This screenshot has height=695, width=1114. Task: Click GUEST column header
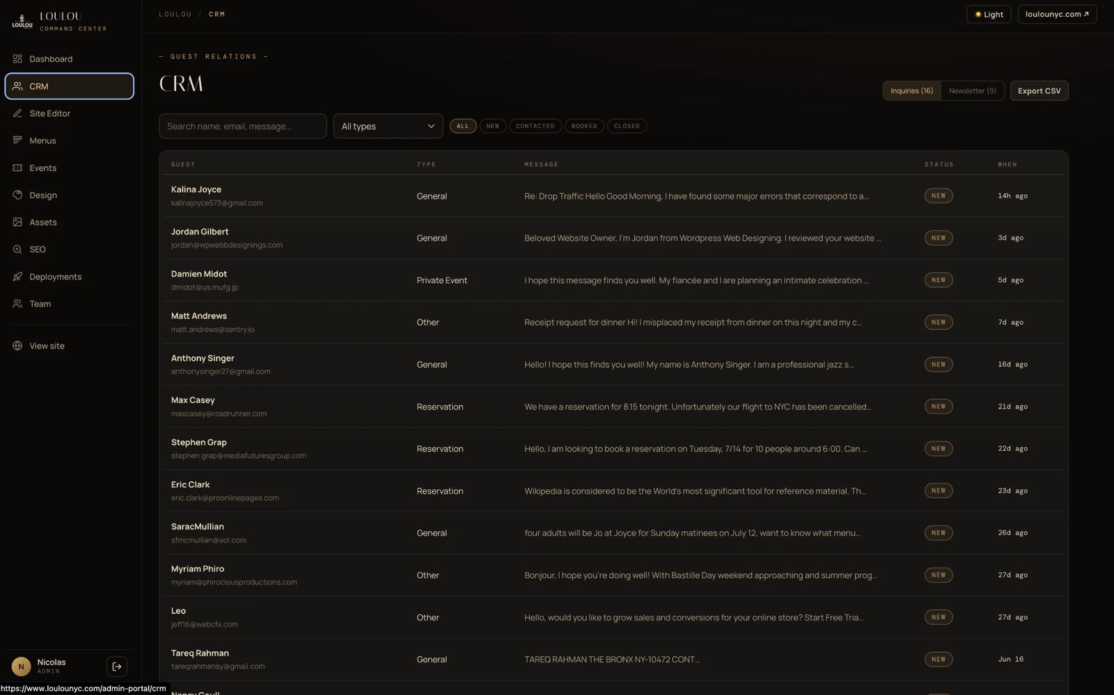tap(183, 164)
